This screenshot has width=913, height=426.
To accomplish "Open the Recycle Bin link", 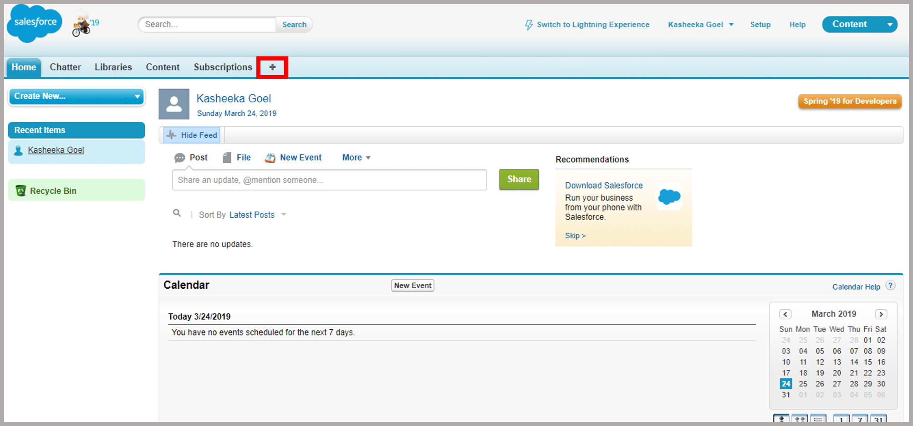I will (53, 191).
